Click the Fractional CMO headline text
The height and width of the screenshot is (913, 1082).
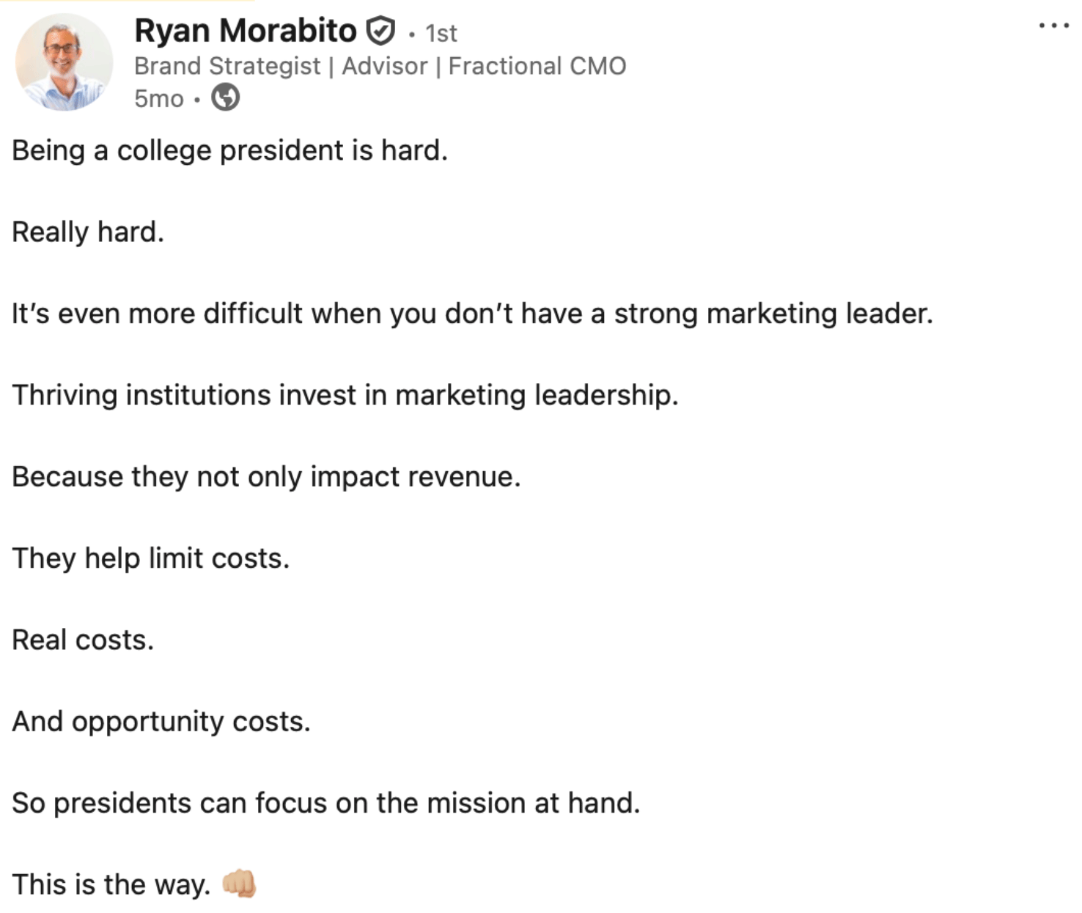click(537, 66)
